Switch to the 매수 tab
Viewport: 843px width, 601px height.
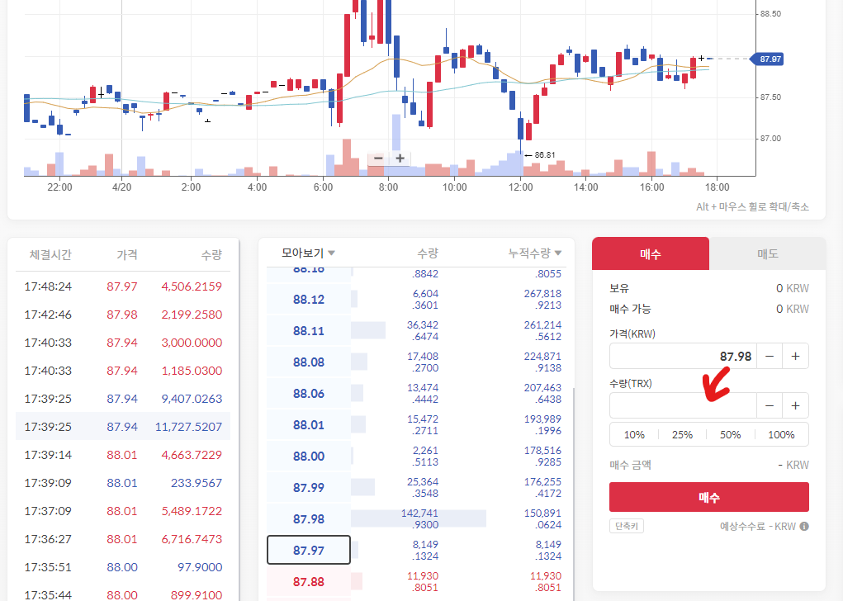[651, 253]
